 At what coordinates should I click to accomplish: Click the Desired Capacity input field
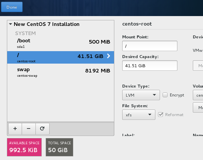[150, 66]
